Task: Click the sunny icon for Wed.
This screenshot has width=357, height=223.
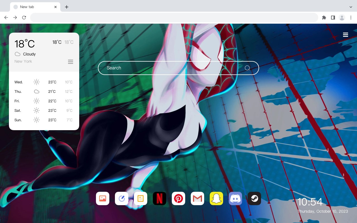Action: (37, 82)
